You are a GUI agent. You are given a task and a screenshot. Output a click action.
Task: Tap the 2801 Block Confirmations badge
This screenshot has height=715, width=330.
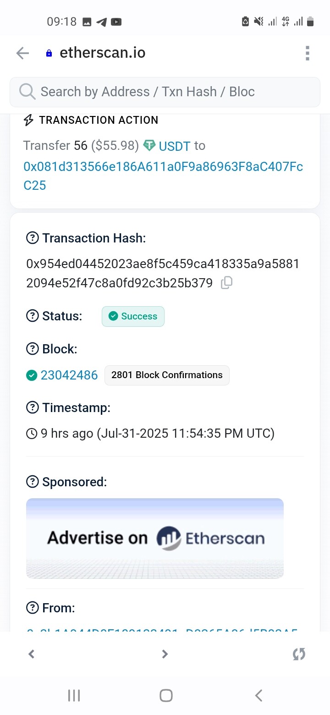tap(167, 375)
